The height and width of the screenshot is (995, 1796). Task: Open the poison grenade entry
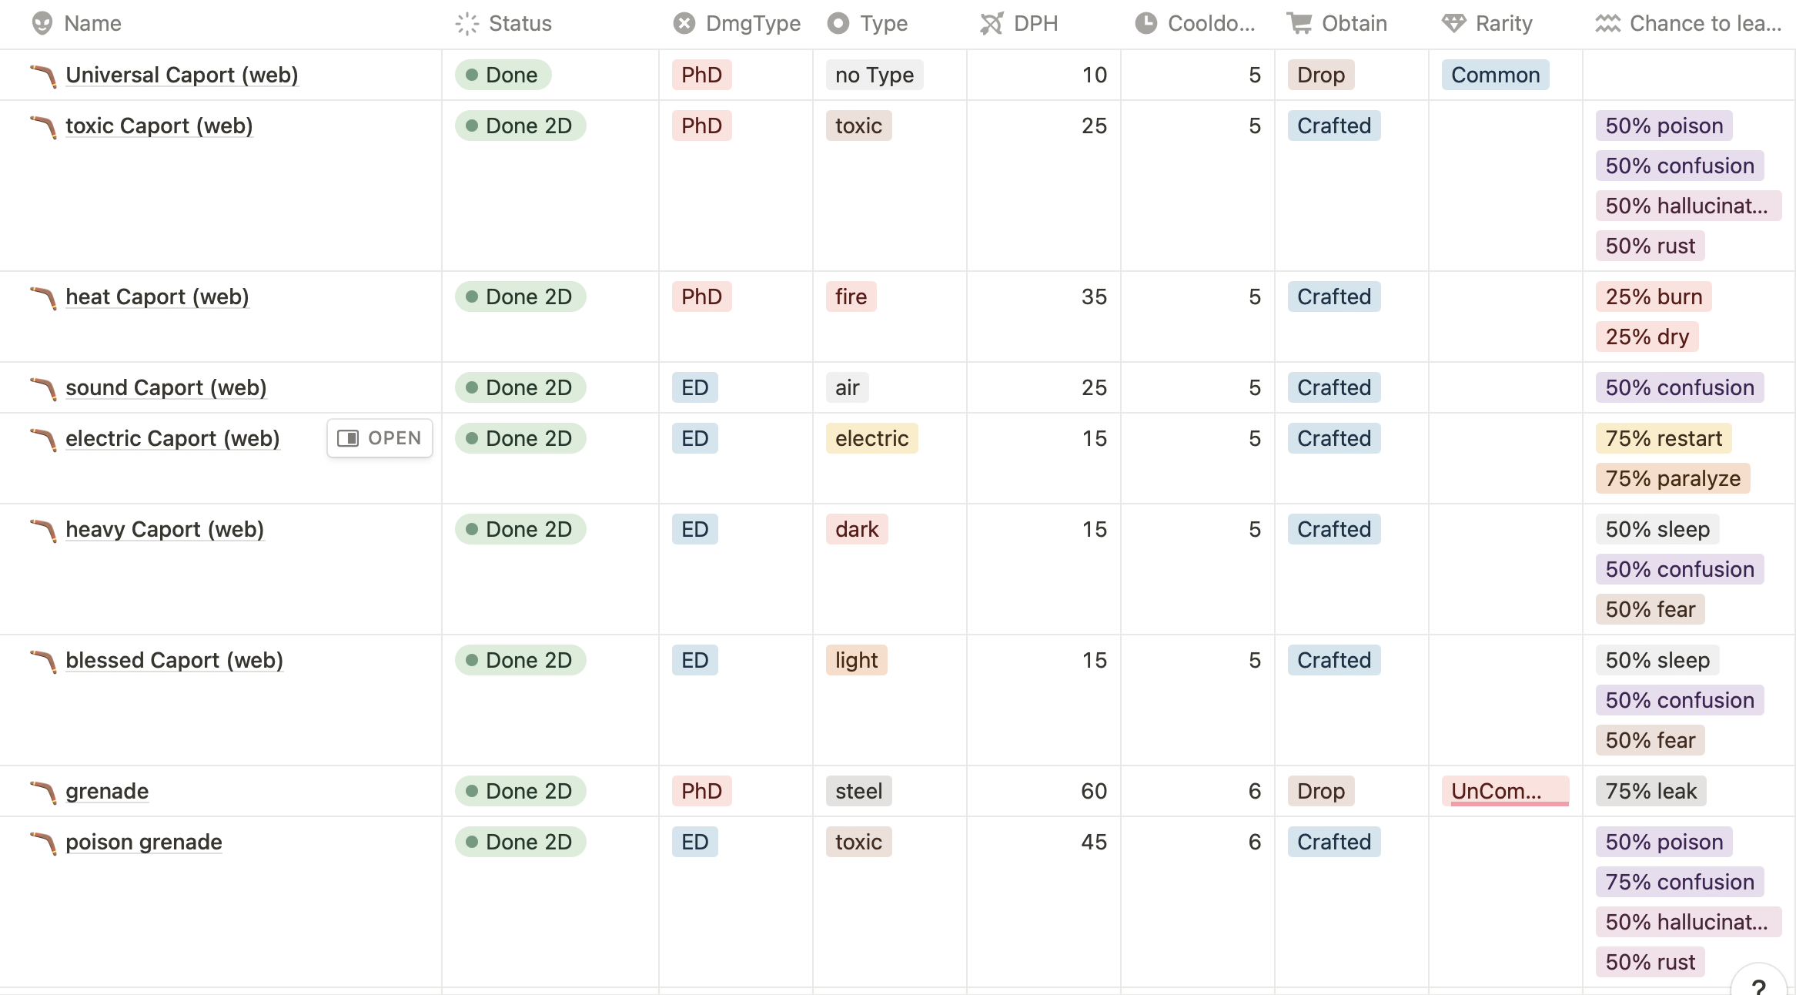coord(144,842)
